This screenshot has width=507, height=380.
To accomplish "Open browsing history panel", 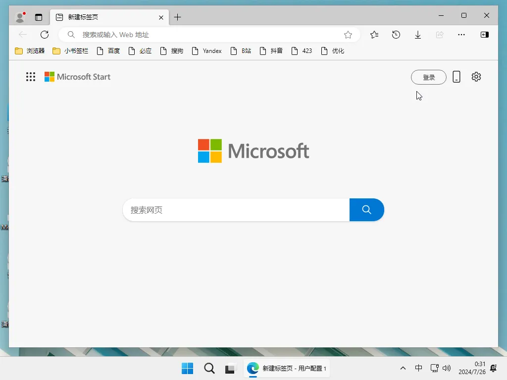I will [396, 35].
